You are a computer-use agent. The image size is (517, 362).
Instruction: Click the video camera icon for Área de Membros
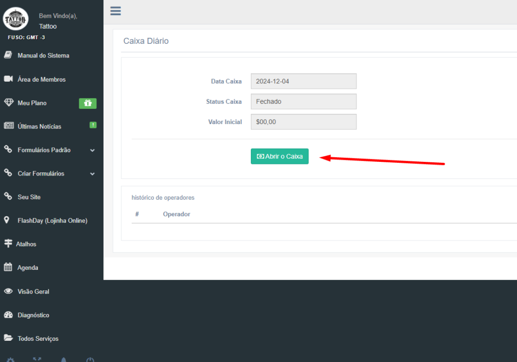[8, 79]
